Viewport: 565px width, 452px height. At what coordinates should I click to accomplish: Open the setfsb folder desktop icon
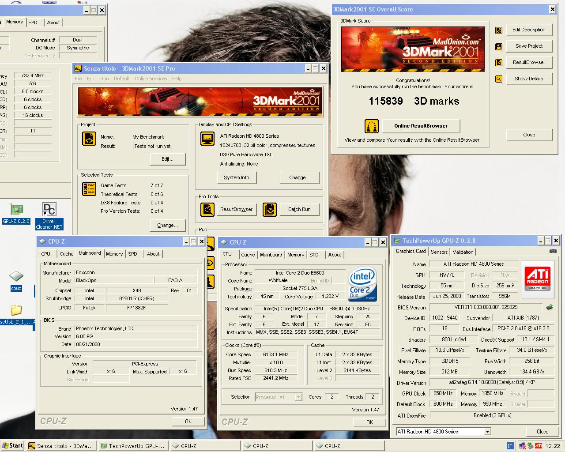point(16,314)
